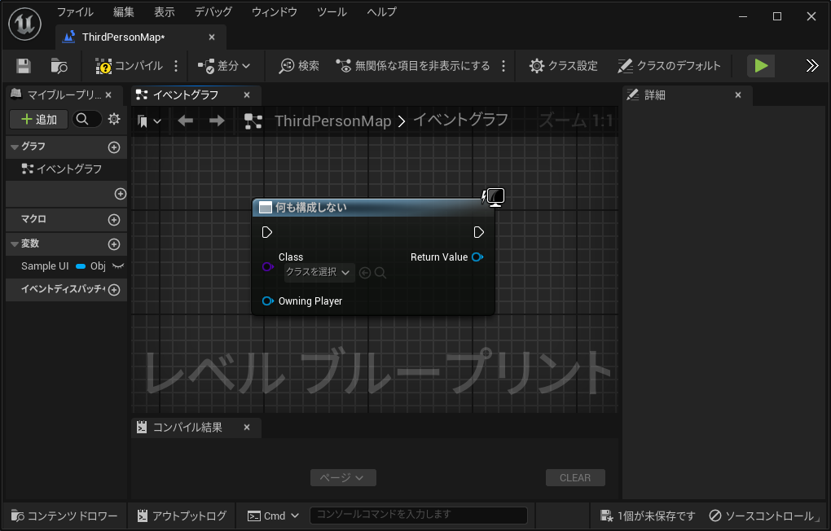Open compile options three-dot menu
Screen dimensions: 831x531
(x=176, y=66)
